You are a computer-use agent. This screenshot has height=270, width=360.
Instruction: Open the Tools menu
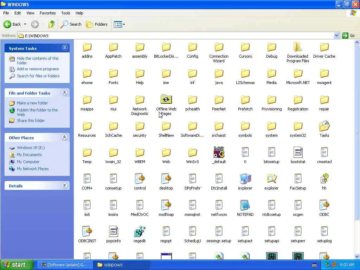(x=66, y=13)
